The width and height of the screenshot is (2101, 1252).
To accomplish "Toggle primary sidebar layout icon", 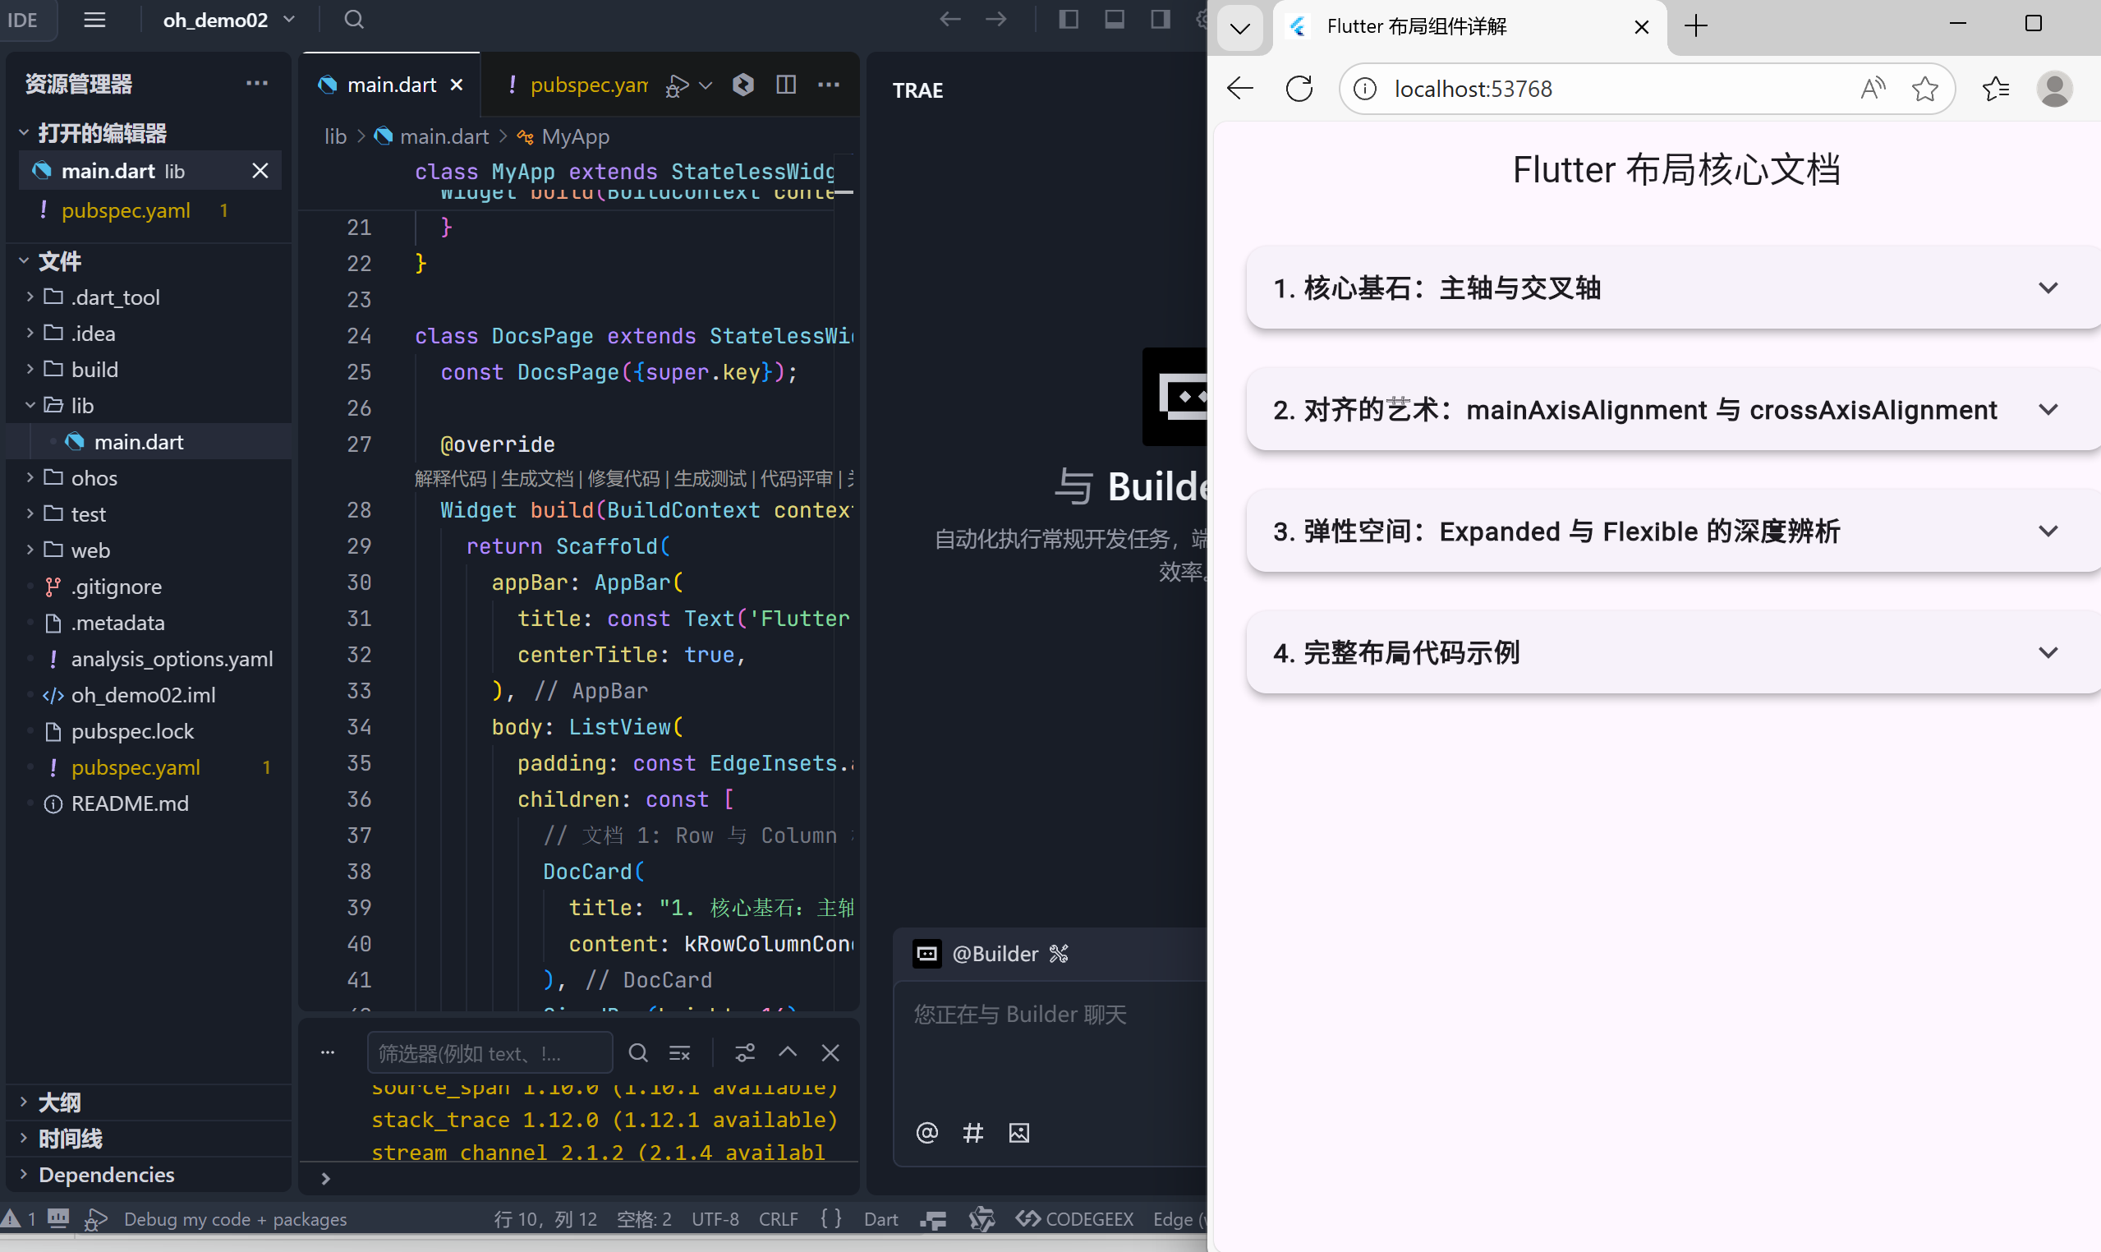I will tap(1069, 20).
